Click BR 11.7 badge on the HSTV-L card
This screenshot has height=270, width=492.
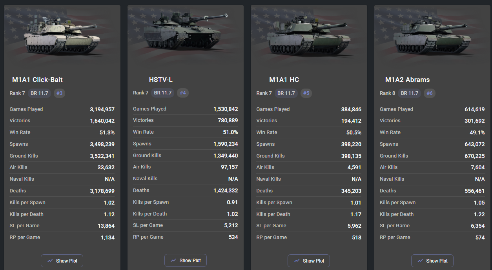[163, 93]
